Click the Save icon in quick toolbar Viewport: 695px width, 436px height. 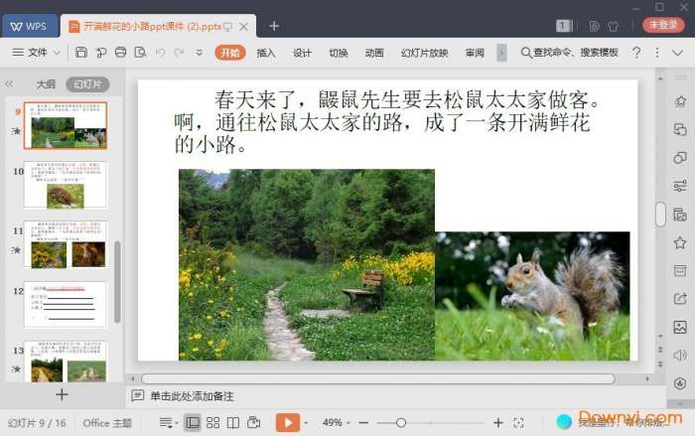81,53
